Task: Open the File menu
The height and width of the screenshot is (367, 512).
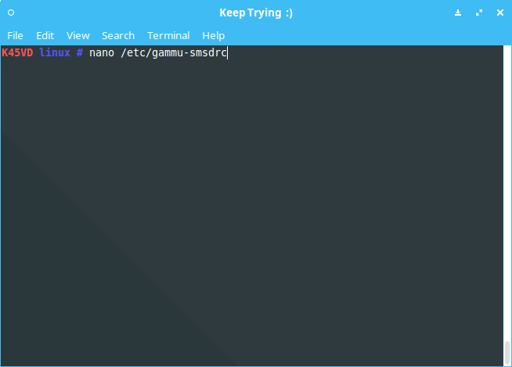Action: click(15, 35)
